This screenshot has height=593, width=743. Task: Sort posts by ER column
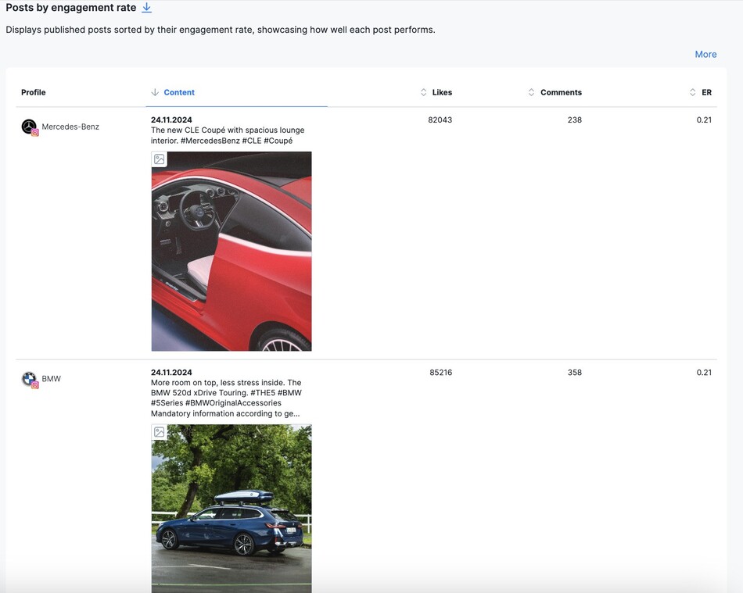(x=700, y=92)
